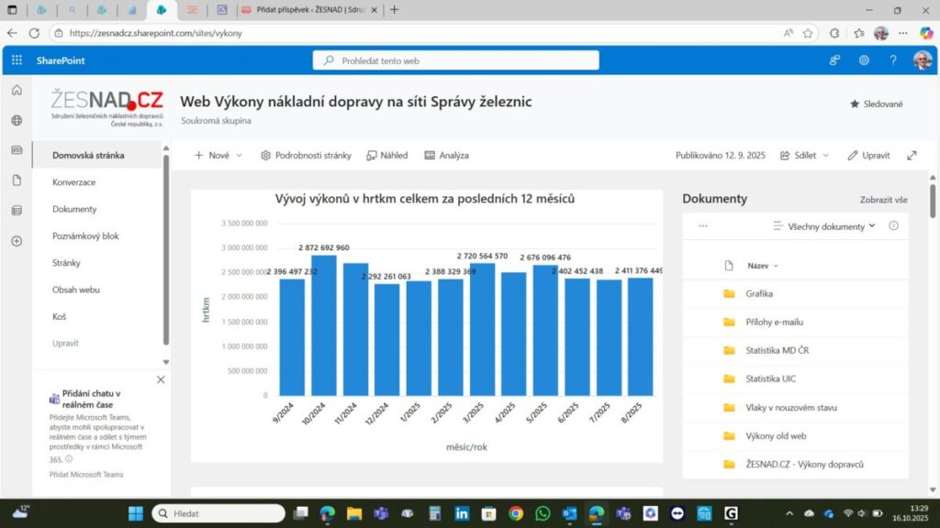Expand the Nové dropdown menu

pyautogui.click(x=218, y=156)
